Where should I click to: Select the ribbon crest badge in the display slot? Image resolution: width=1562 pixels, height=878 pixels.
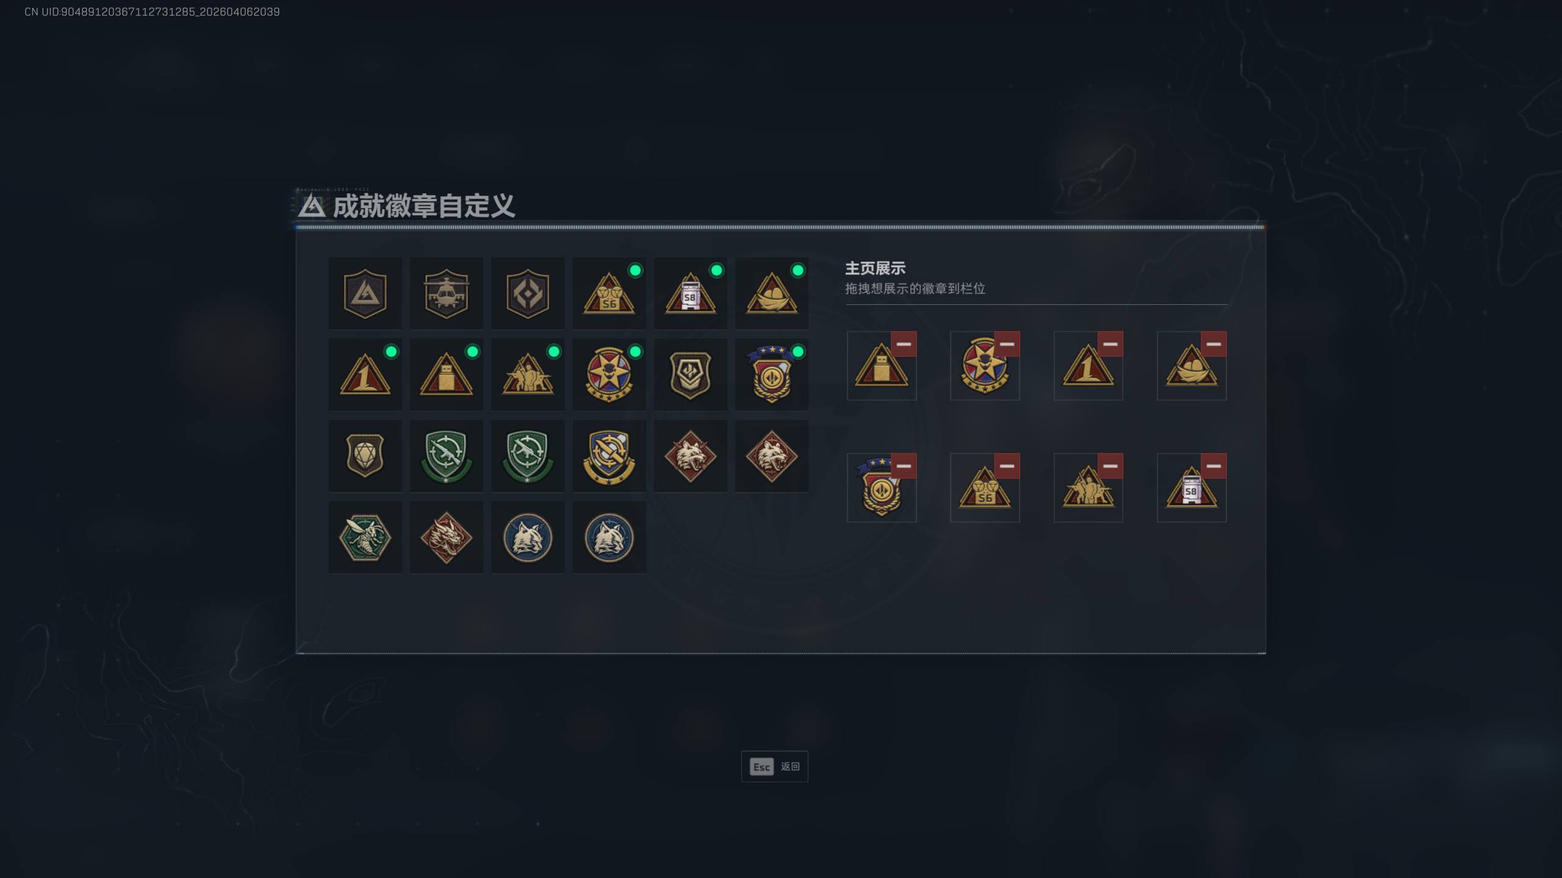(881, 488)
